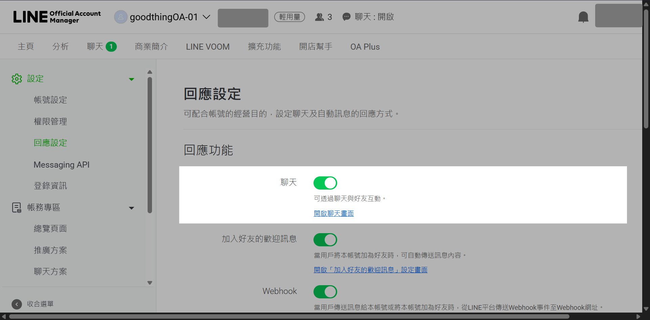Click the 設定 gear icon in sidebar
This screenshot has height=320, width=650.
click(x=17, y=79)
